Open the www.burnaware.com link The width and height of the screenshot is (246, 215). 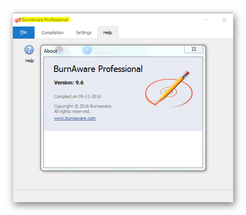coord(75,118)
